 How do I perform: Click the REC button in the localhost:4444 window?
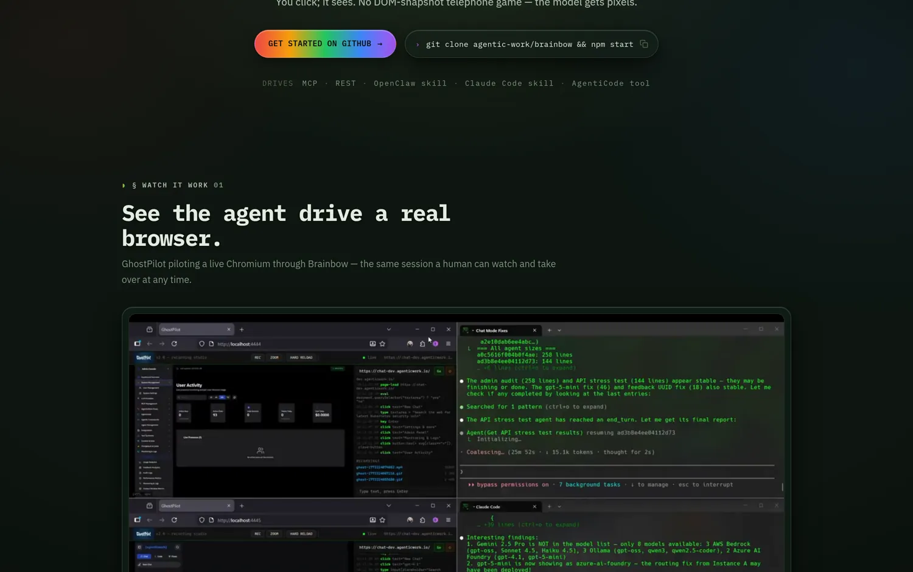click(257, 358)
